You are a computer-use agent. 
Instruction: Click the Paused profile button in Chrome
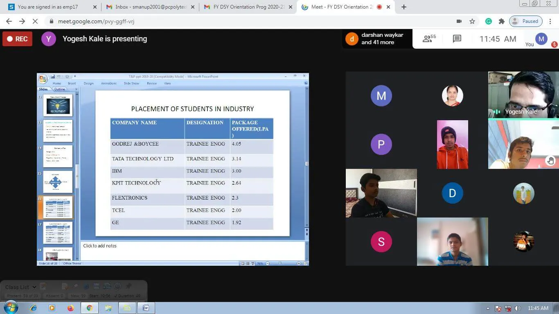point(526,21)
